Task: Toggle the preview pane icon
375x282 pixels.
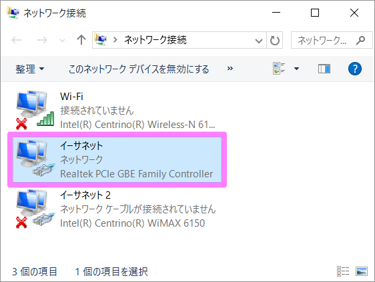Action: 324,69
